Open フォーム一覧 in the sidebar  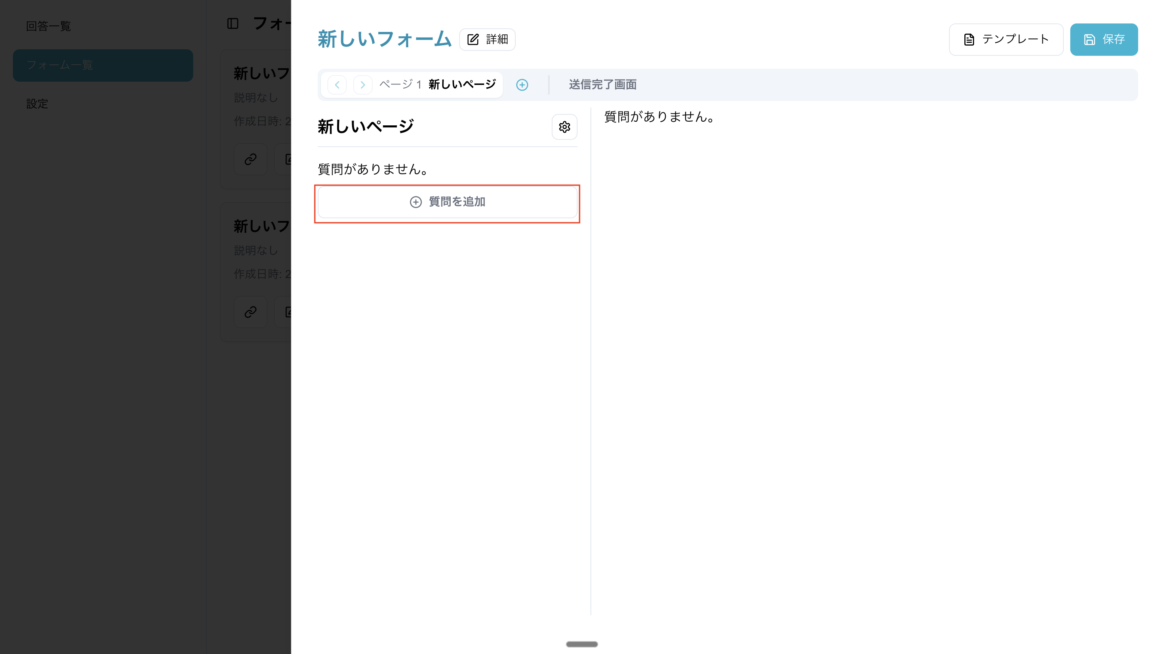coord(103,65)
